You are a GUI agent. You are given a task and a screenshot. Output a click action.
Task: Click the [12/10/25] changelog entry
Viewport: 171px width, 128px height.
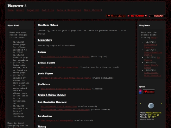point(21,89)
